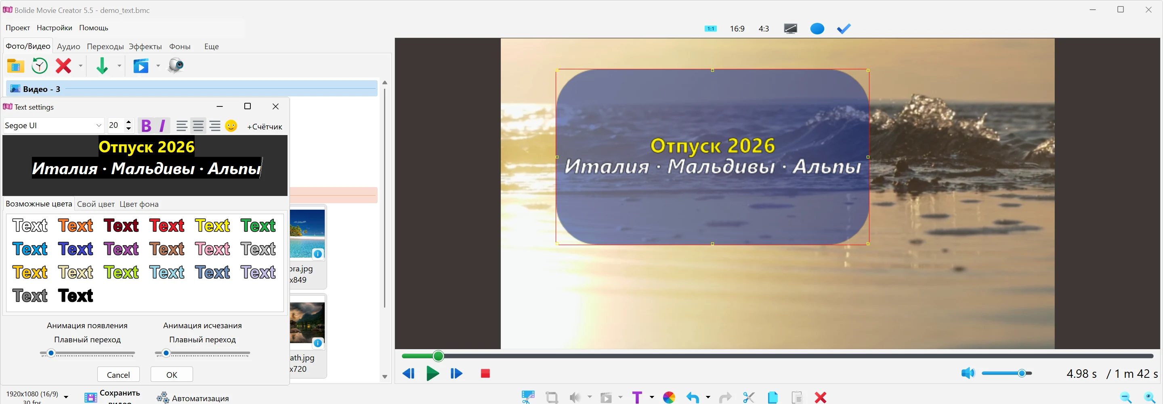Toggle Italic text formatting
1163x404 pixels.
pyautogui.click(x=162, y=126)
